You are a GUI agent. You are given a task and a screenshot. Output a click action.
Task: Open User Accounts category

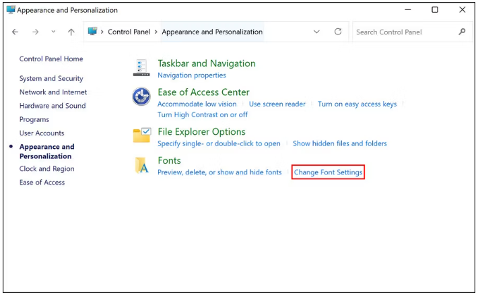(42, 133)
